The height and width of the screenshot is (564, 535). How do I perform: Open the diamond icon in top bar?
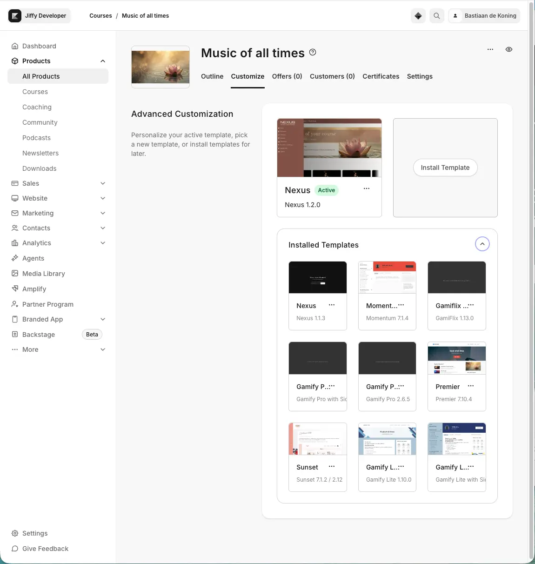point(418,16)
